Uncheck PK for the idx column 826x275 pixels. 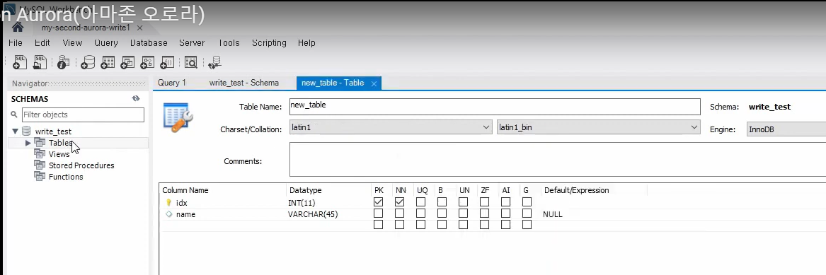pos(378,202)
